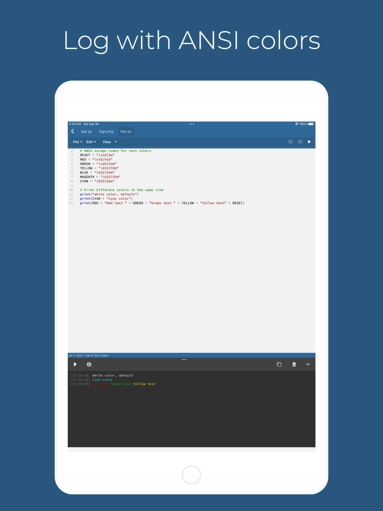This screenshot has width=383, height=511.
Task: Click the undo arrow icon
Action: [291, 142]
